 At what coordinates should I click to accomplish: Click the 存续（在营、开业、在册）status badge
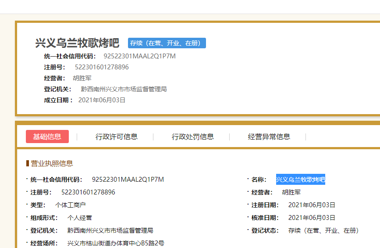pos(167,43)
